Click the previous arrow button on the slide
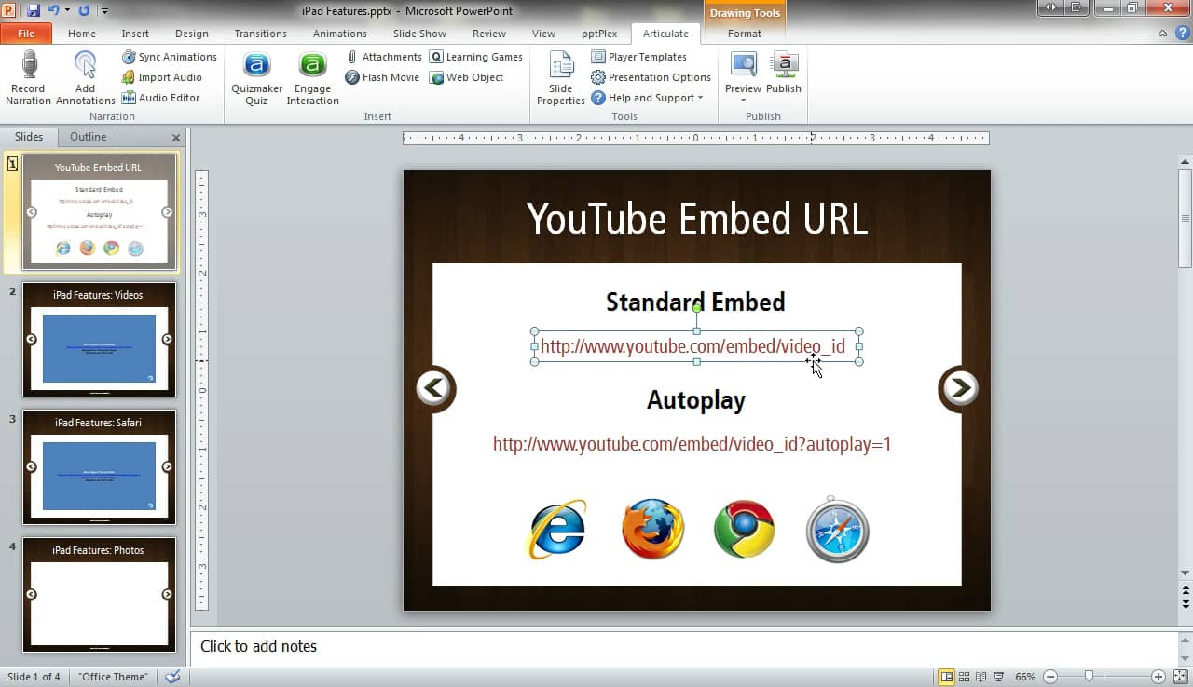Screen dimensions: 1193x687 click(x=435, y=389)
